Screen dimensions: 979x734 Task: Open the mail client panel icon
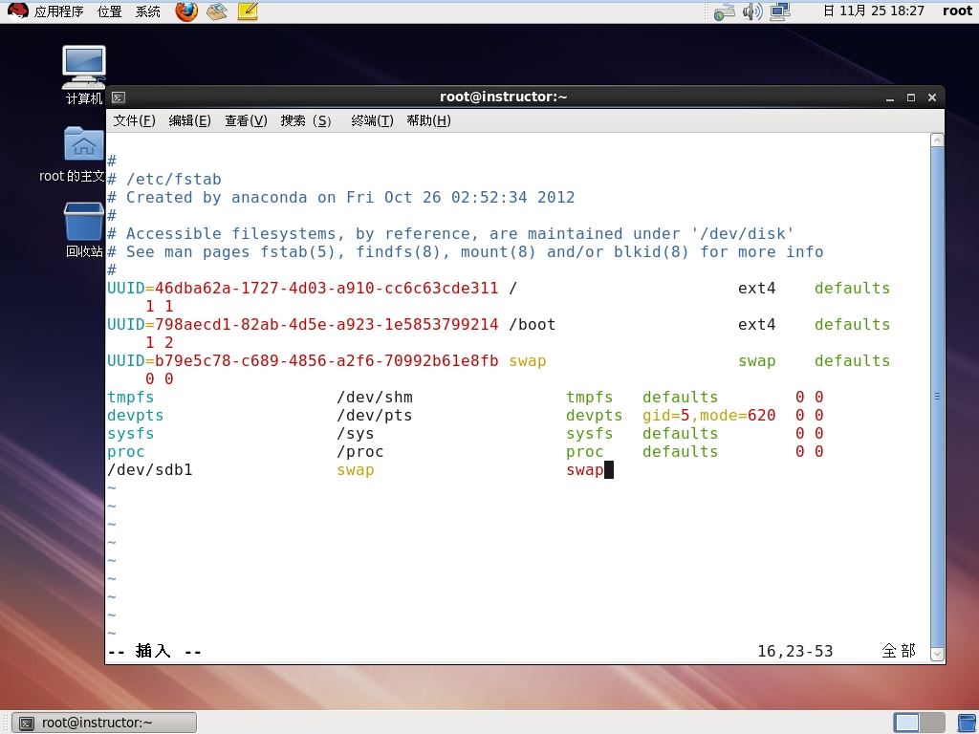point(217,11)
